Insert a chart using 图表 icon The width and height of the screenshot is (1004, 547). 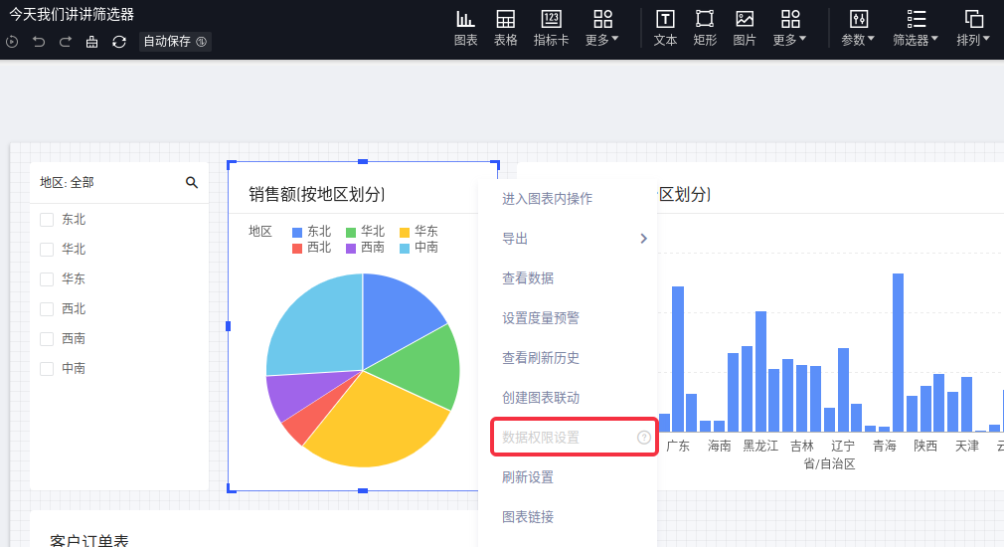click(465, 28)
